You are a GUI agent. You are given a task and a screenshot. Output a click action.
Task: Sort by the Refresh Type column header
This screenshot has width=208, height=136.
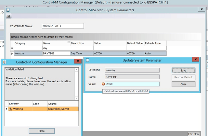pyautogui.click(x=155, y=43)
